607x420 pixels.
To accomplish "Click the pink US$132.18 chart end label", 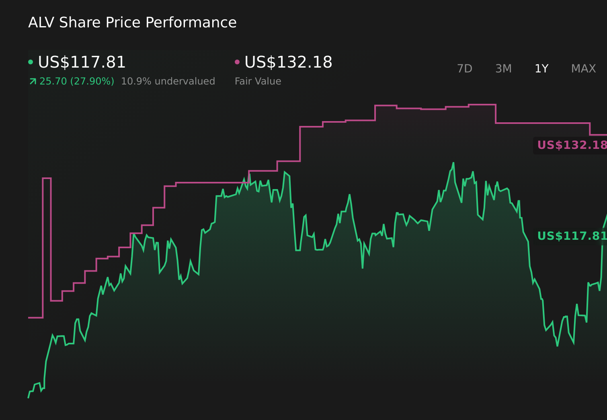I will tap(572, 145).
